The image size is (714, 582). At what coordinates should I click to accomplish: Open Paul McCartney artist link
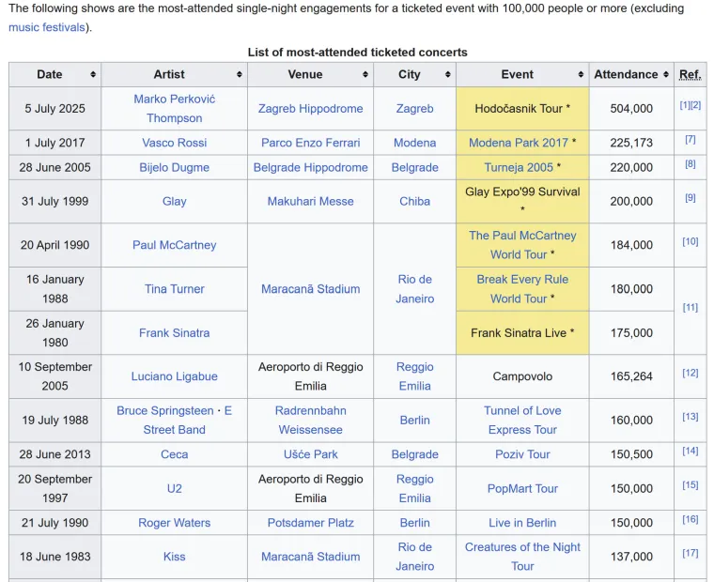(175, 245)
